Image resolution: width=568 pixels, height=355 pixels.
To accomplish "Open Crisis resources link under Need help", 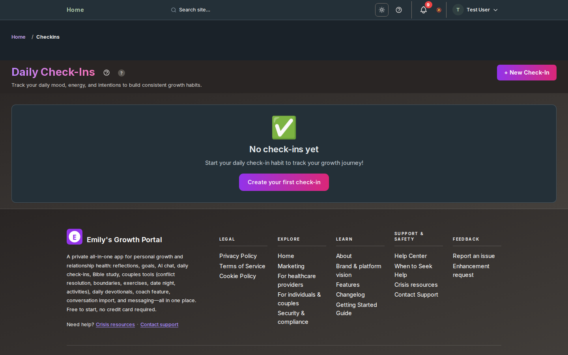I will [115, 325].
